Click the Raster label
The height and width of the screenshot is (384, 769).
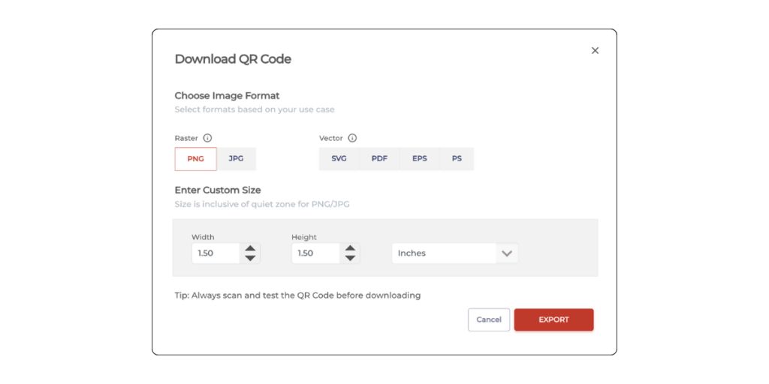pos(186,138)
